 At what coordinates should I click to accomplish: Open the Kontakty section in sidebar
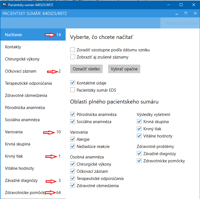click(33, 47)
